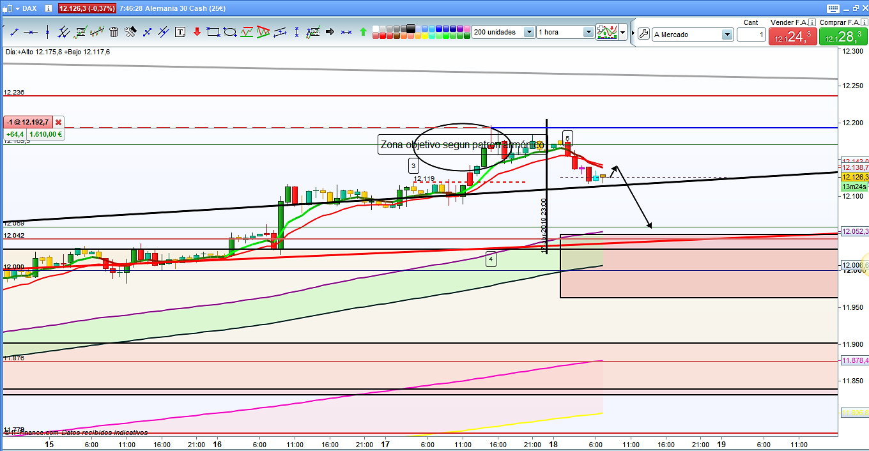The width and height of the screenshot is (869, 451).
Task: Select the text annotation tool
Action: (x=180, y=32)
